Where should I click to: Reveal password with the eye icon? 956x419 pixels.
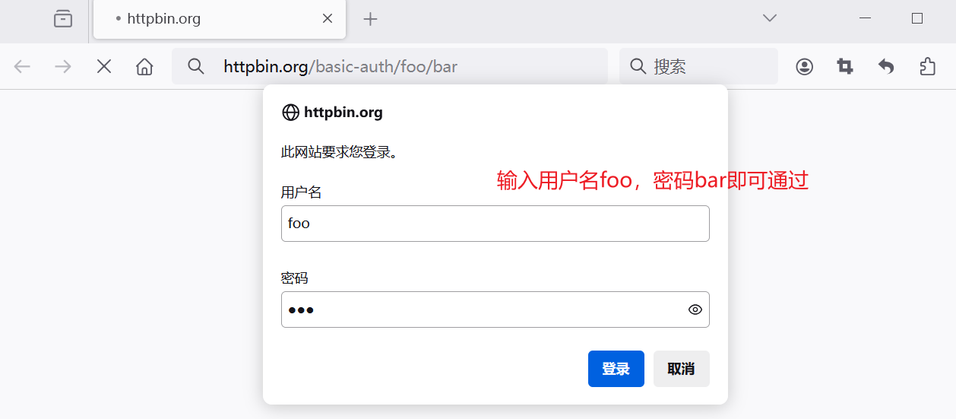coord(695,309)
